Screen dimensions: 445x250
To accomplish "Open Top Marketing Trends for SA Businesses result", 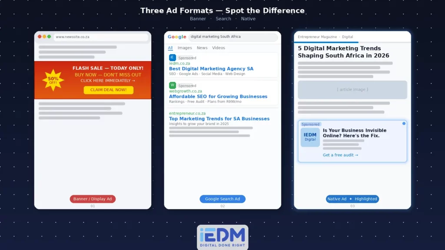I will coord(219,119).
